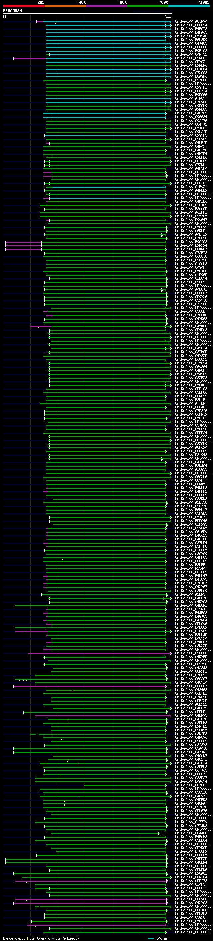Image resolution: width=213 pixels, height=941 pixels.
Task: Select hit label UniRef100_Q0JBE4
Action: pos(191,69)
